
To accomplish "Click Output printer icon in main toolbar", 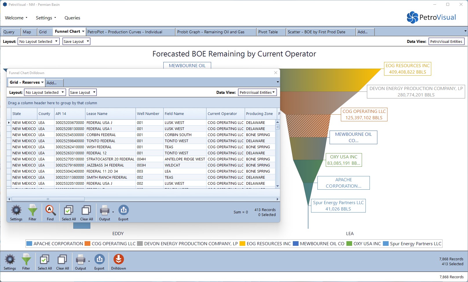I will (80, 259).
